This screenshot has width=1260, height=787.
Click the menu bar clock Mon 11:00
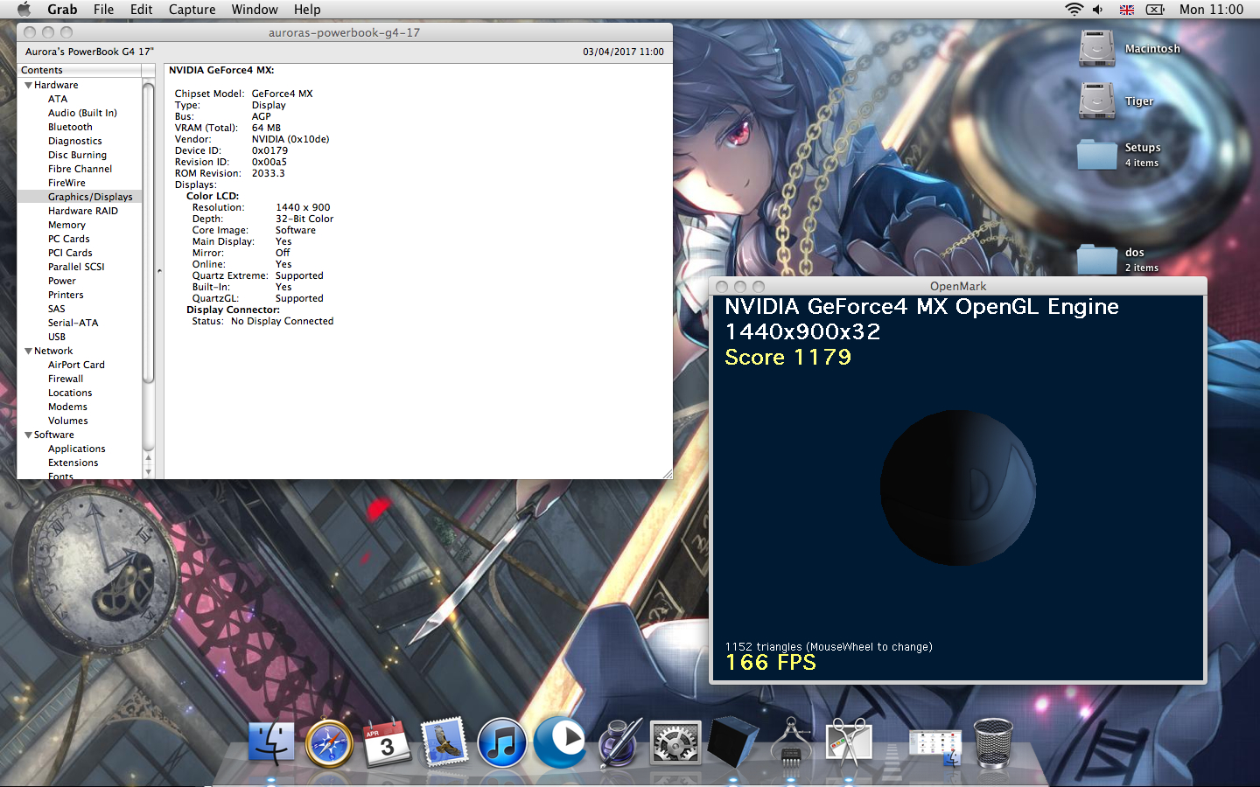click(x=1211, y=9)
